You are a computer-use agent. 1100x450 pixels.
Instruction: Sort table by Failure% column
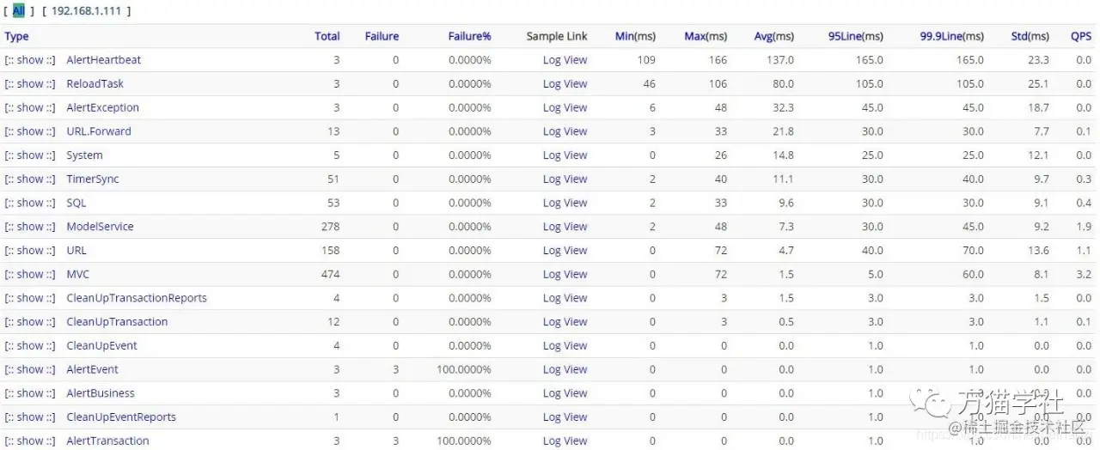coord(469,36)
